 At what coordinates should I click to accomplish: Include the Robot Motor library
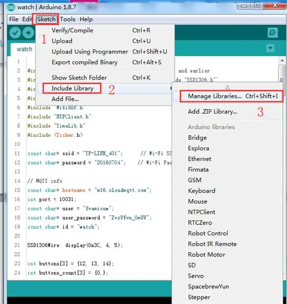[207, 254]
